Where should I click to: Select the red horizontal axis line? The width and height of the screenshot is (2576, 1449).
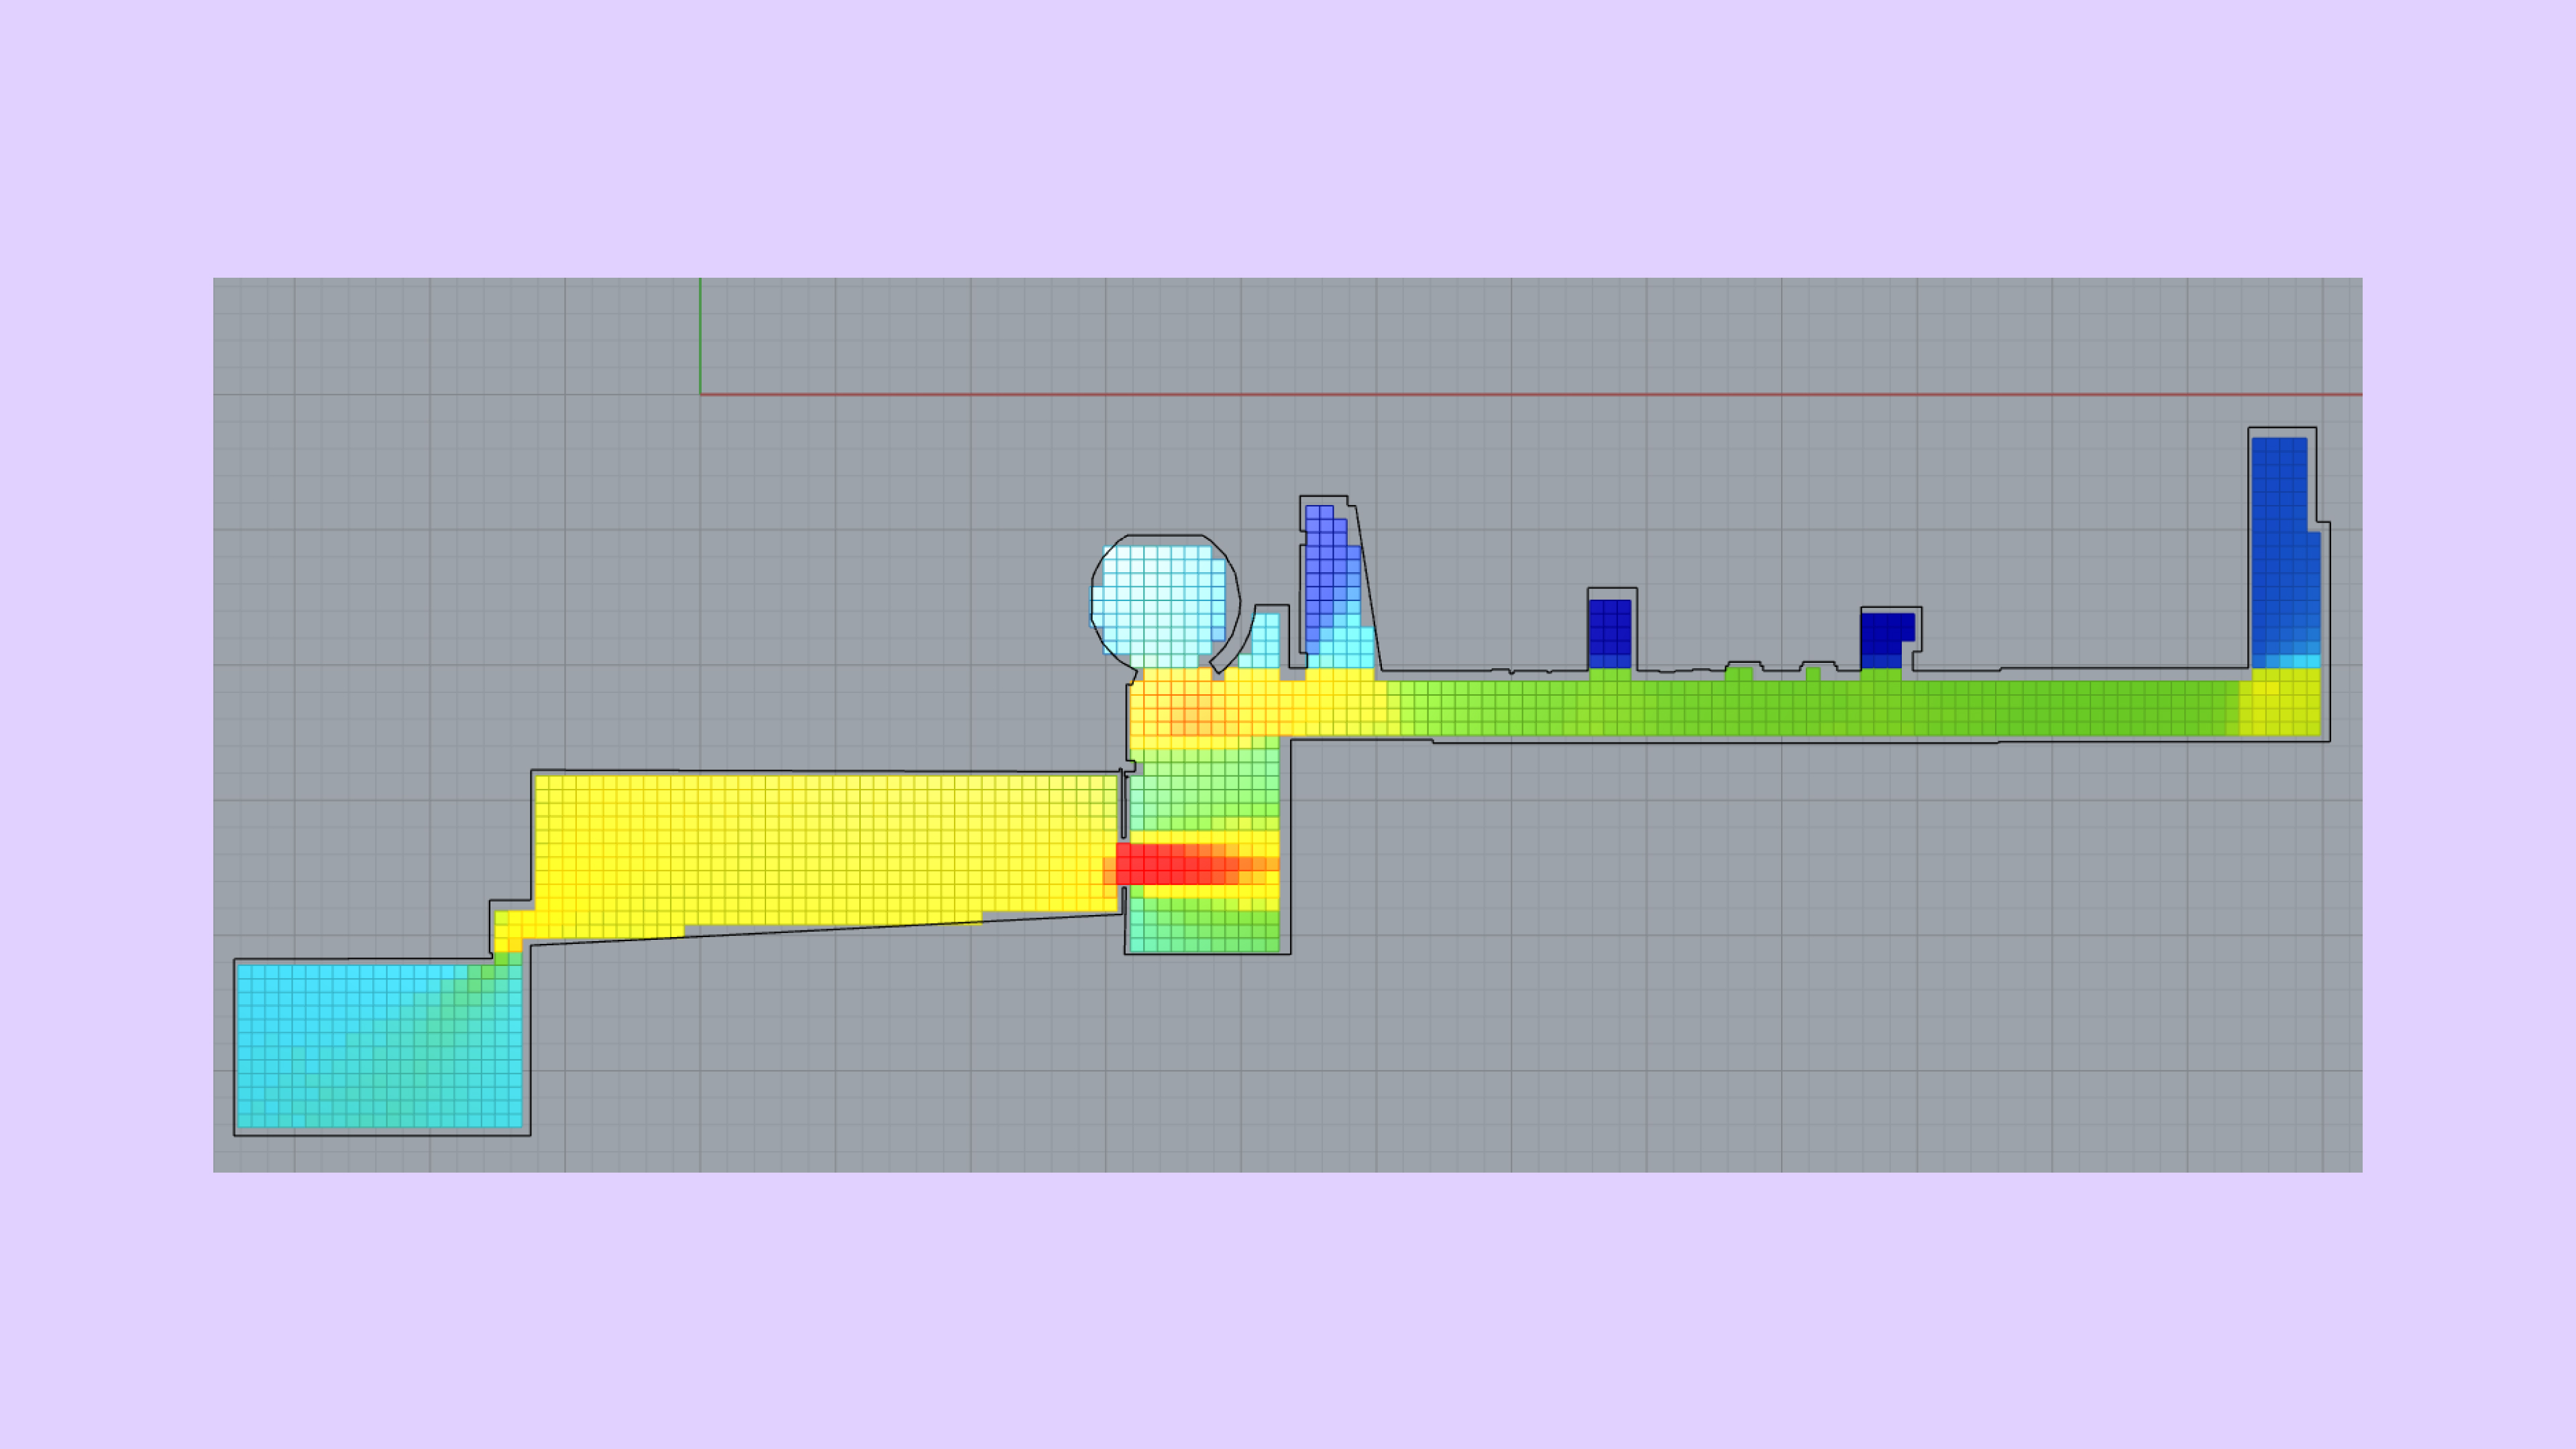[x=1531, y=394]
